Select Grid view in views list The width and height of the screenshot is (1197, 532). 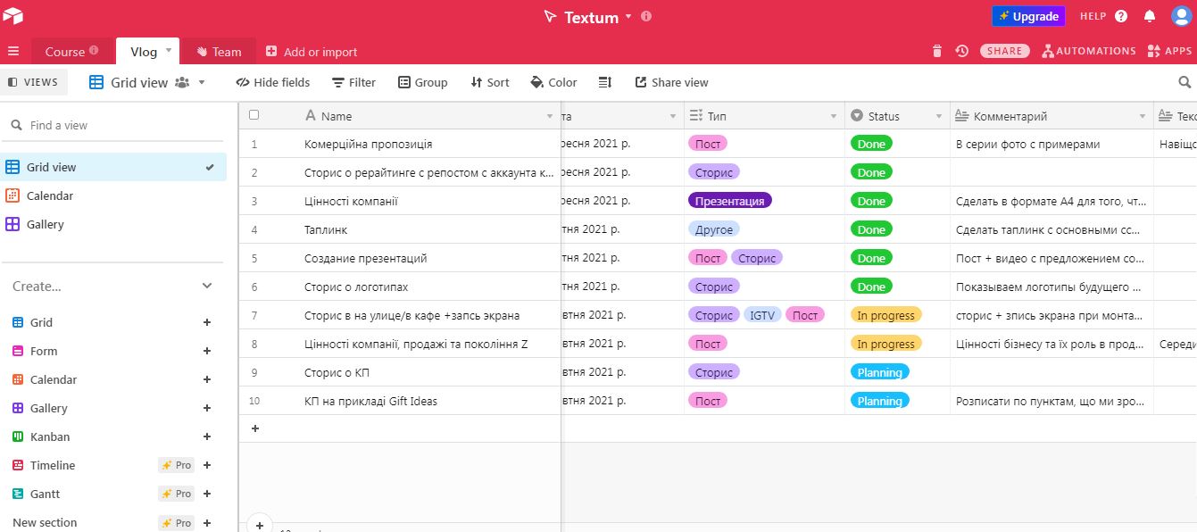[x=113, y=167]
